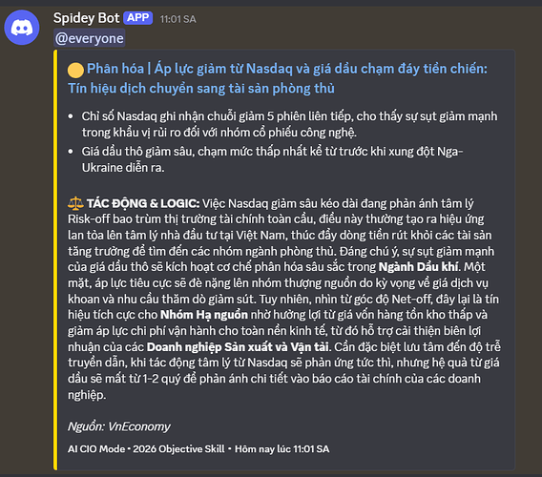Click the bold text 'Ngành Dầu khí'
Viewport: 542px width, 477px height.
418,267
